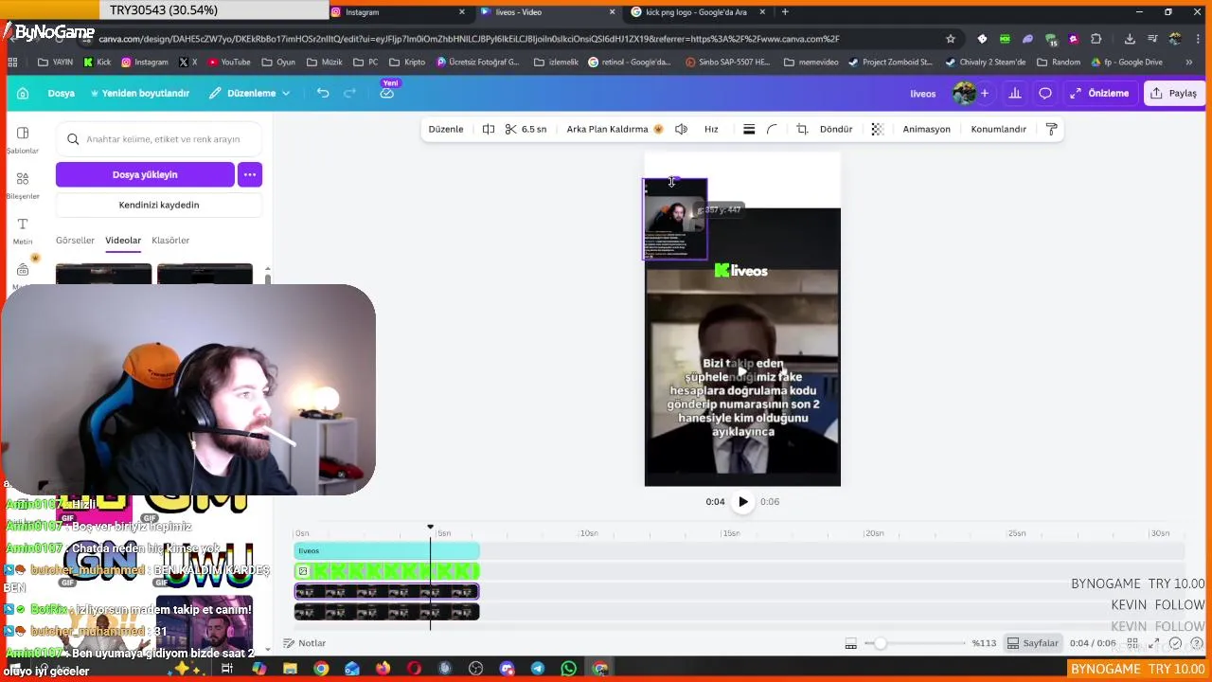
Task: Open browser downloads icon
Action: (x=1130, y=39)
